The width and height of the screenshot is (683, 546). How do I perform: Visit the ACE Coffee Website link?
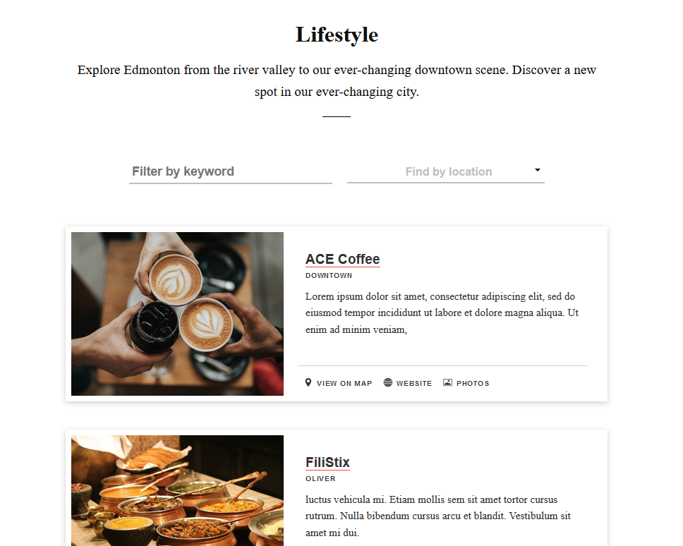413,384
